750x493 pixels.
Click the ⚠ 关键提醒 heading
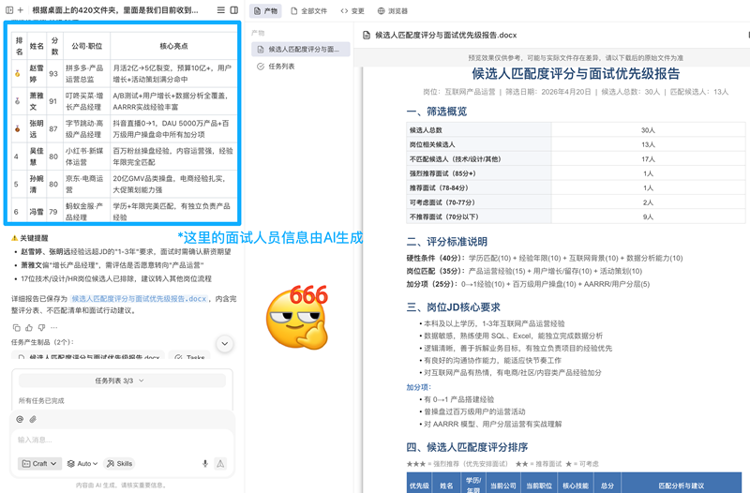pyautogui.click(x=30, y=238)
